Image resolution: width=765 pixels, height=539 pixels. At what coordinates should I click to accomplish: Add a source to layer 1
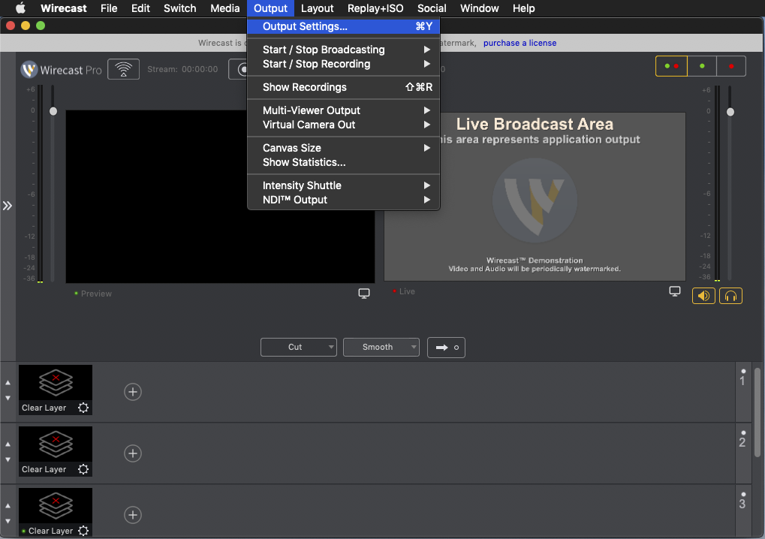click(133, 392)
